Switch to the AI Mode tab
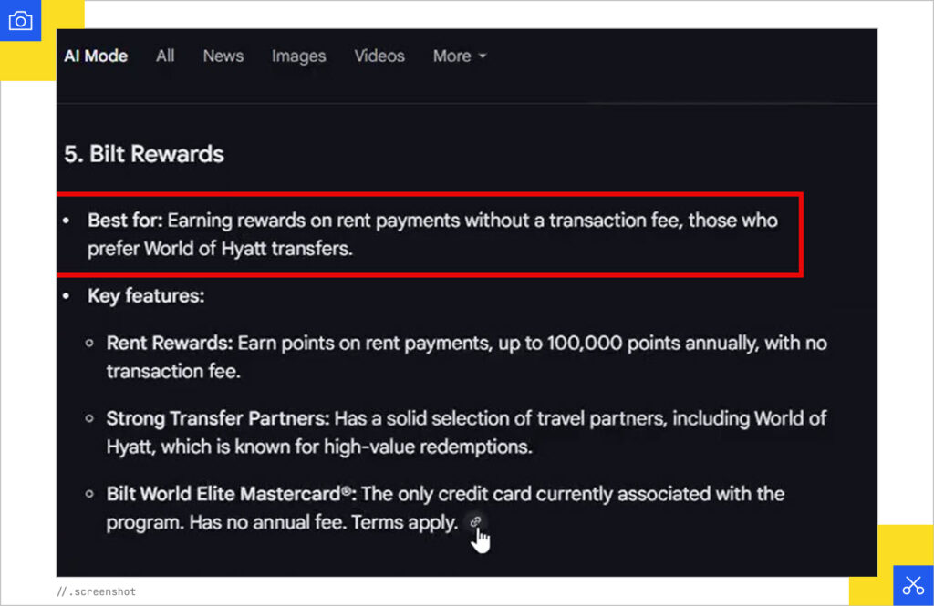Screen dimensions: 934x606 click(96, 56)
